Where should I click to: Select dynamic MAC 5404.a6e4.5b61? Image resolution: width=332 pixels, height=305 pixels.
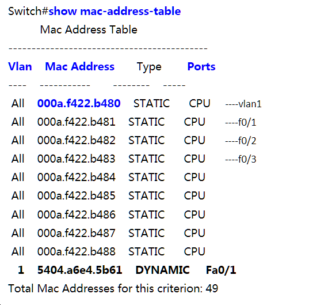[x=79, y=270]
